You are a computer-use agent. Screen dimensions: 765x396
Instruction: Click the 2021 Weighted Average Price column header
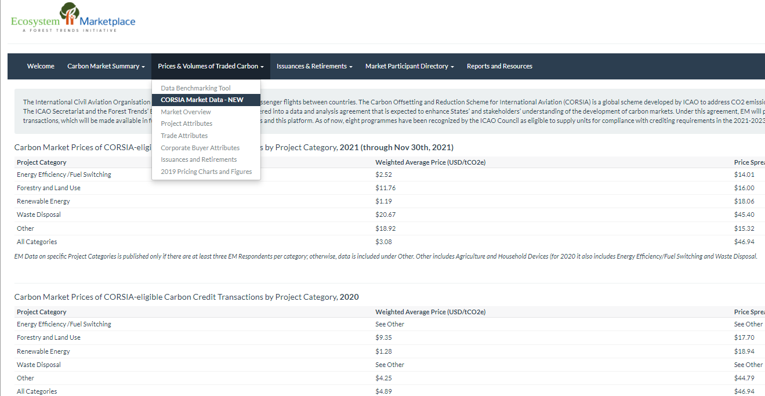pos(430,162)
